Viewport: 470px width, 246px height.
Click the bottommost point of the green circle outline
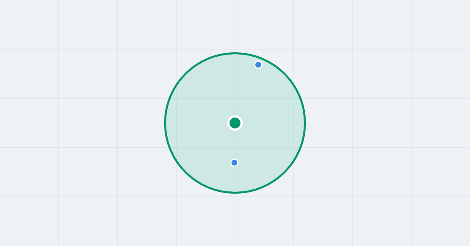pyautogui.click(x=235, y=193)
